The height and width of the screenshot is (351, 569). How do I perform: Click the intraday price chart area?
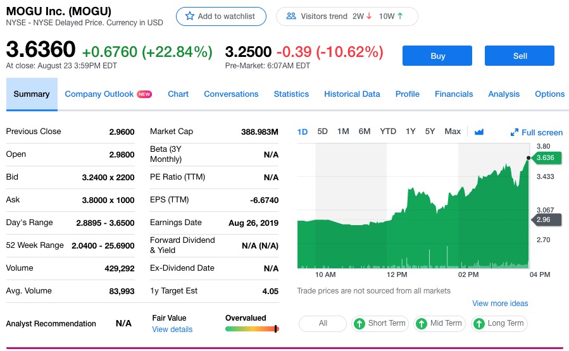click(x=413, y=206)
